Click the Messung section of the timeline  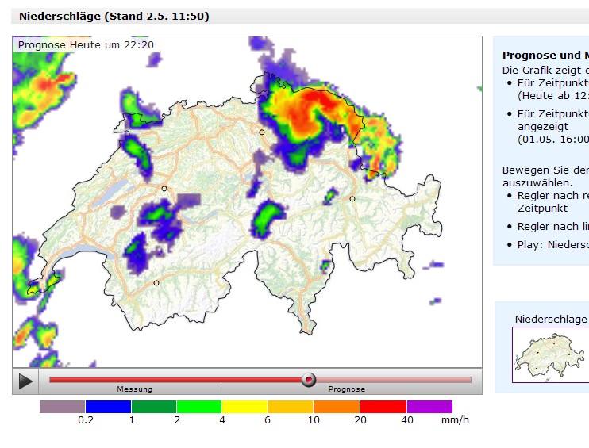(134, 389)
